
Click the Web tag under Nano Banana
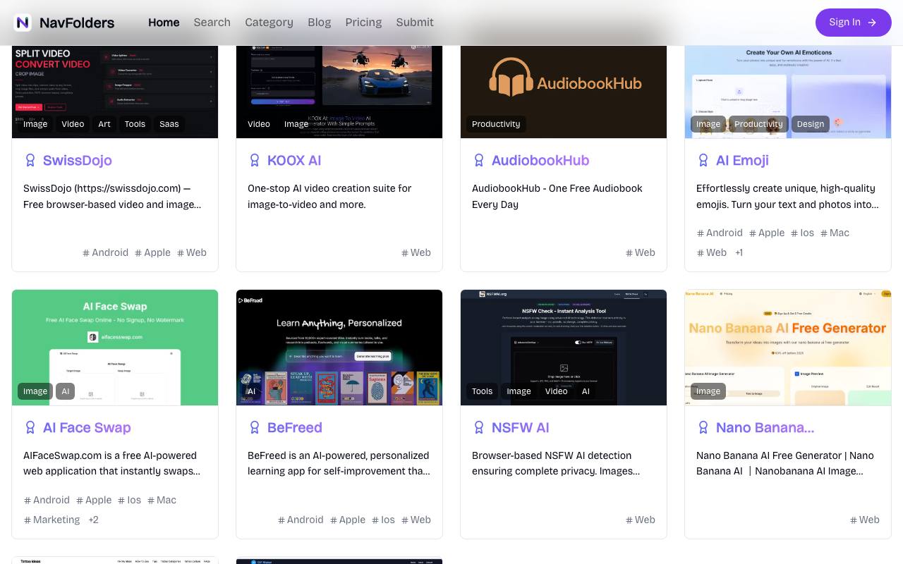pyautogui.click(x=865, y=520)
